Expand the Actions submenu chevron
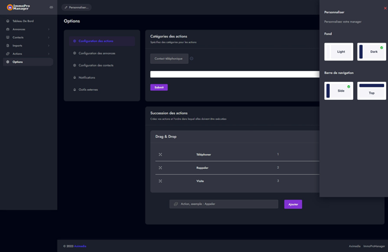 pos(48,53)
